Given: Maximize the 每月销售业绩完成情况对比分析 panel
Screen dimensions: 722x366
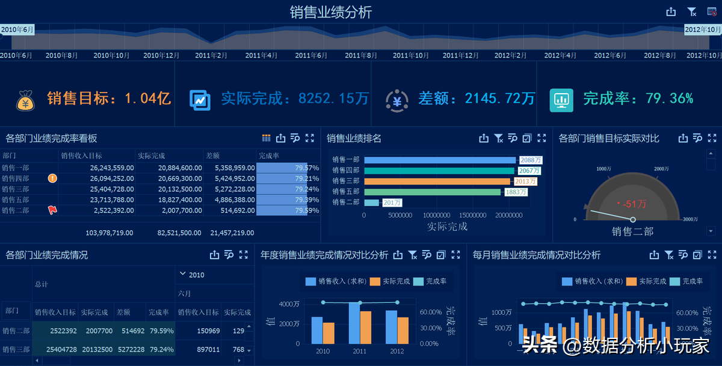Looking at the screenshot, I should point(712,255).
